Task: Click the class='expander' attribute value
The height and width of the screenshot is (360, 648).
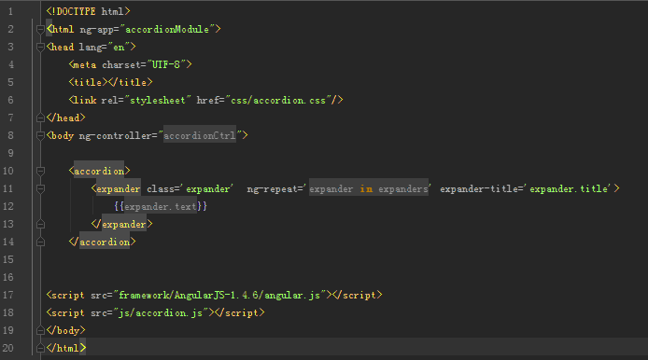Action: 207,188
